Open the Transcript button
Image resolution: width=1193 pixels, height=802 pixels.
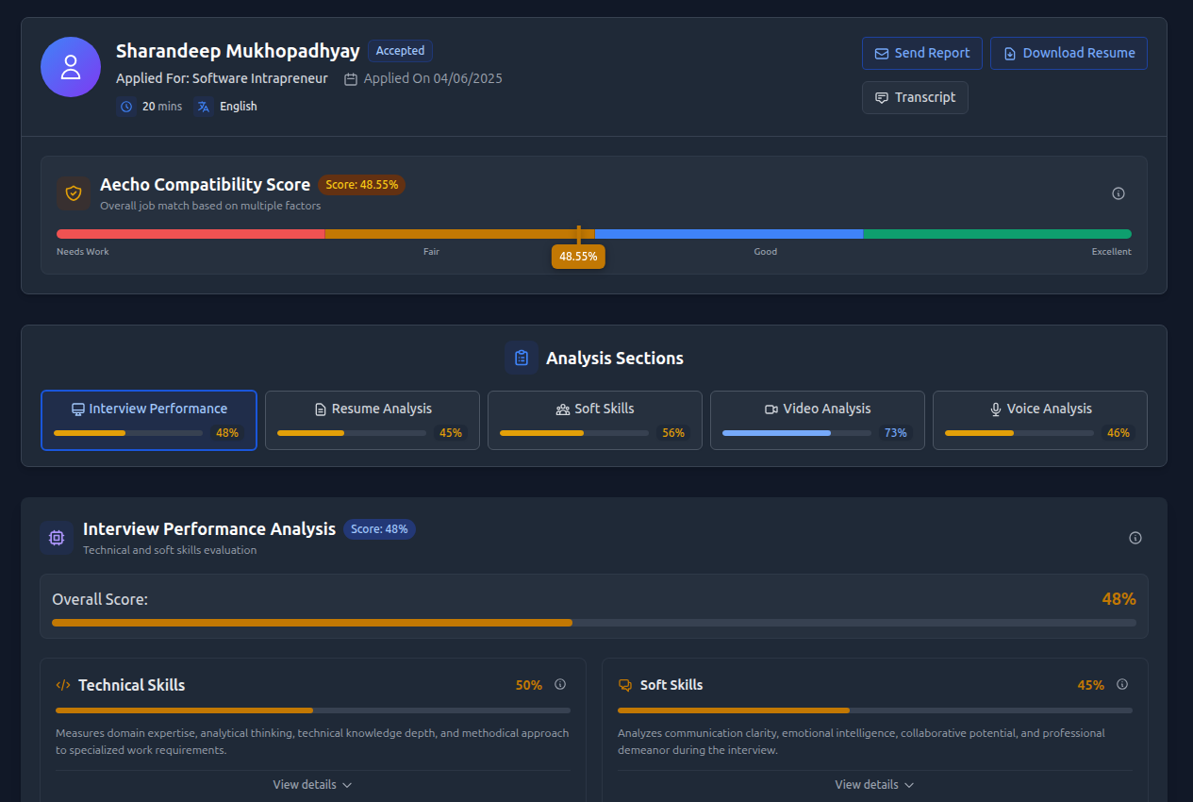(x=915, y=97)
